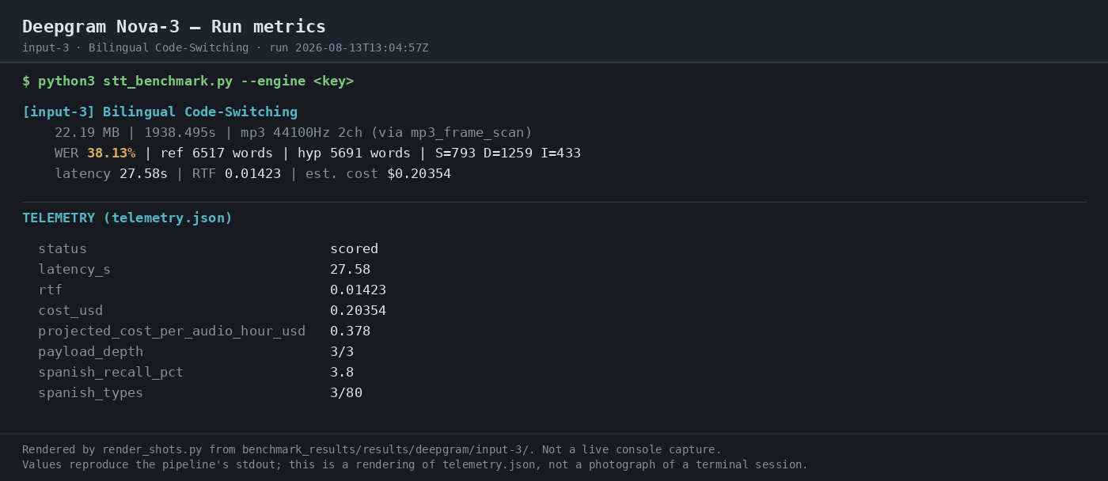The height and width of the screenshot is (481, 1108).
Task: Click the 'scored' status value
Action: click(354, 249)
